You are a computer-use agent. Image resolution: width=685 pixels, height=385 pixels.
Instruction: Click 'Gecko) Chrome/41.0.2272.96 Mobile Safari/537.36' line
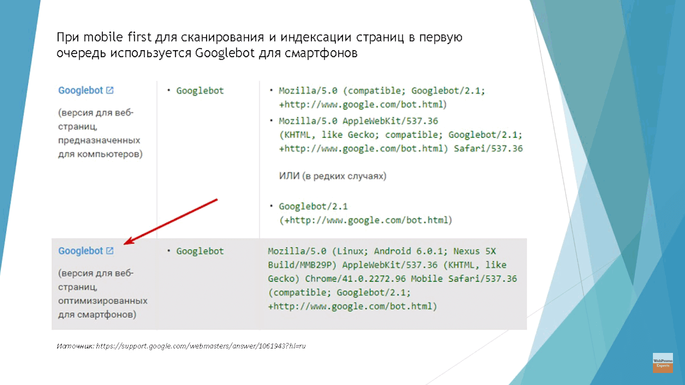click(x=392, y=279)
